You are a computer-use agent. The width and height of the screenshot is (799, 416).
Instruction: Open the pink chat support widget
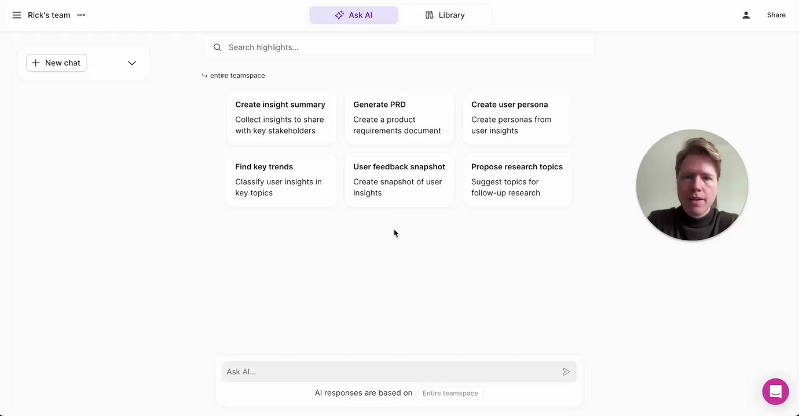tap(775, 392)
